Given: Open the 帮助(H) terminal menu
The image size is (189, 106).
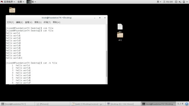Looking at the screenshot, I should coord(56,22).
